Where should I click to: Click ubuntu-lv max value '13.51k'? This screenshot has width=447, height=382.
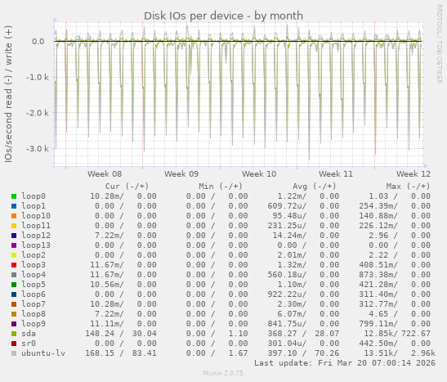pos(378,353)
